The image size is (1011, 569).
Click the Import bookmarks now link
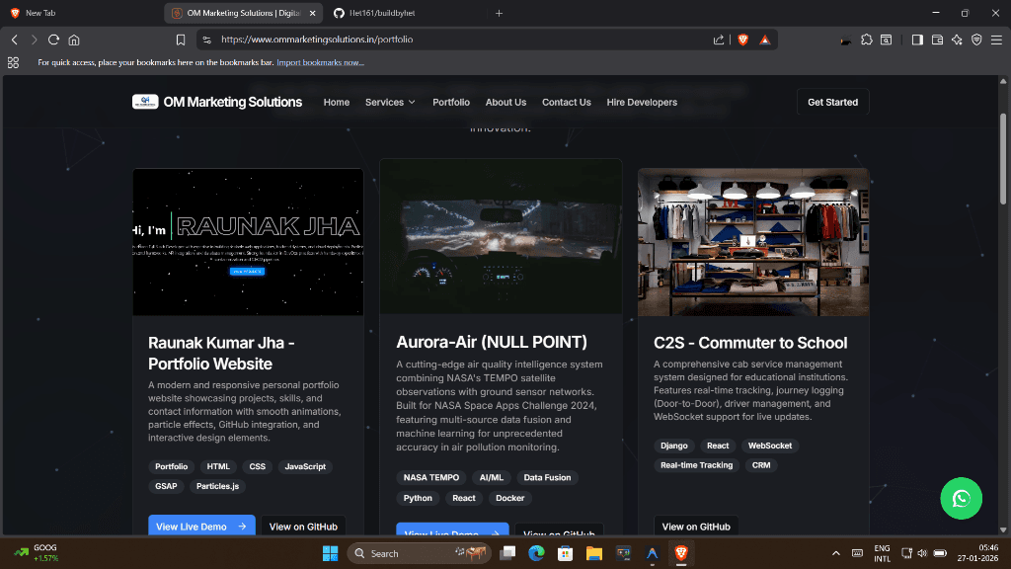[x=320, y=62]
